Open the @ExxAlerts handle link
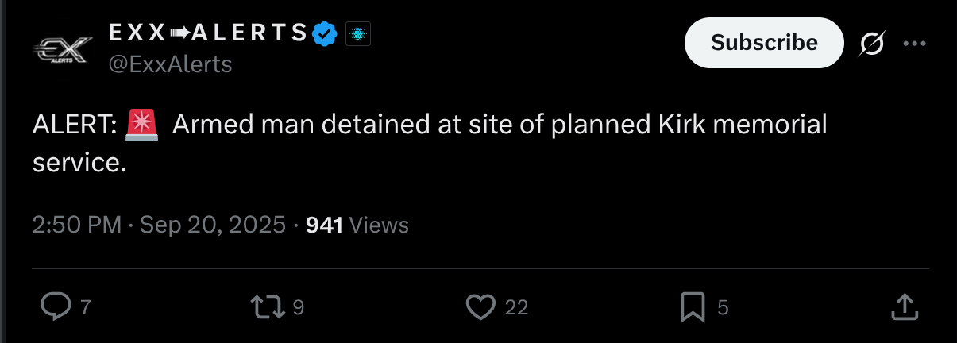The height and width of the screenshot is (343, 957). pos(169,64)
